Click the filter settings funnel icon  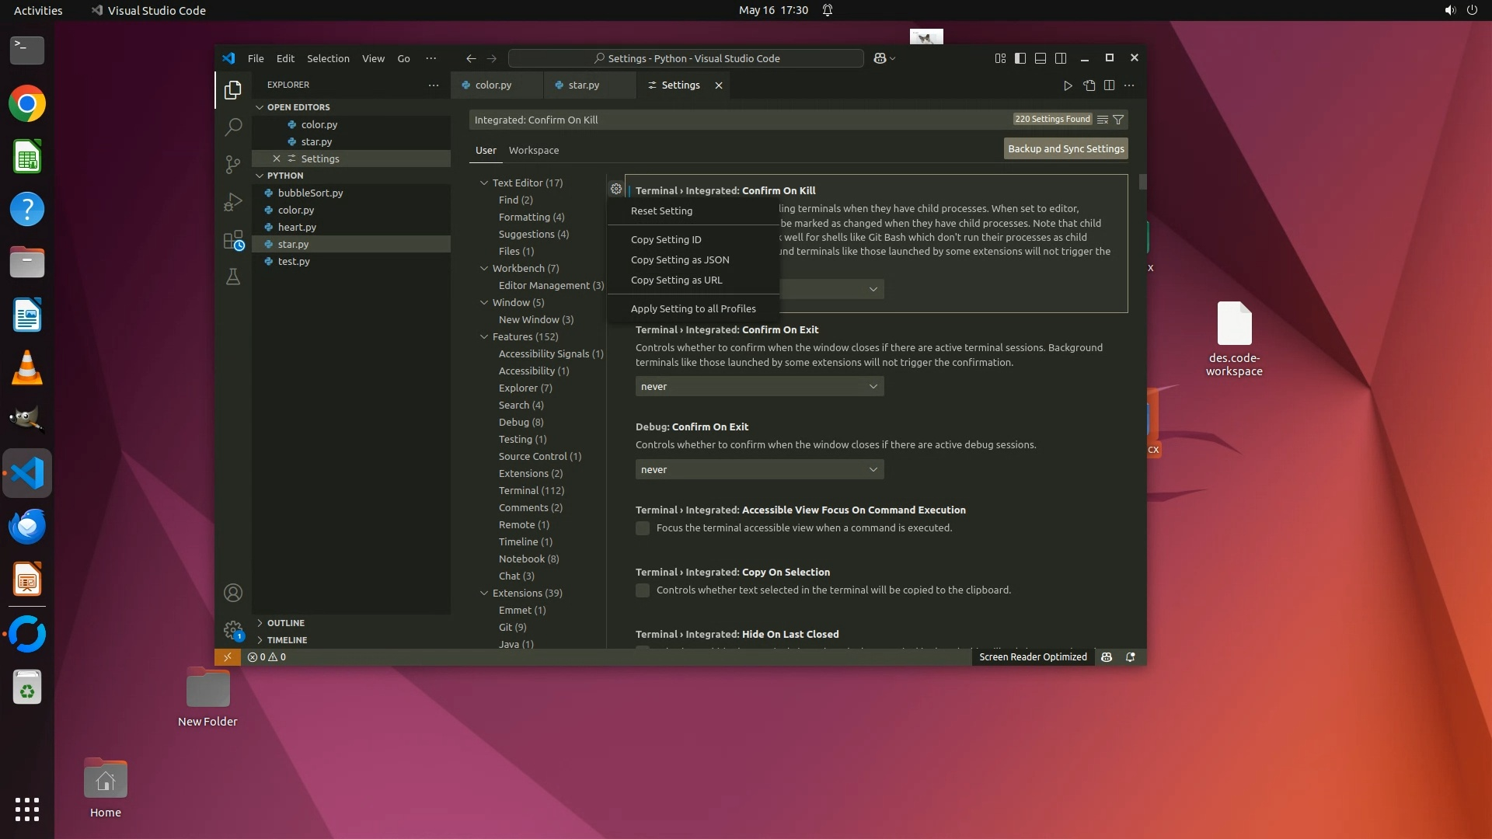point(1118,120)
